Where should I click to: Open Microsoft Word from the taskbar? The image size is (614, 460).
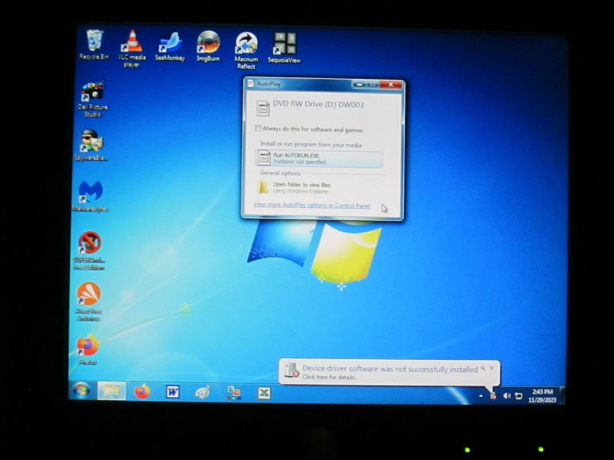click(172, 392)
